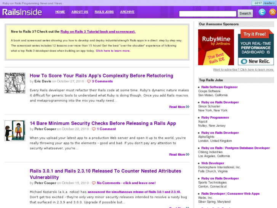Open the scribble thumbnail for Complexity article
This screenshot has width=277, height=208.
coord(15,83)
